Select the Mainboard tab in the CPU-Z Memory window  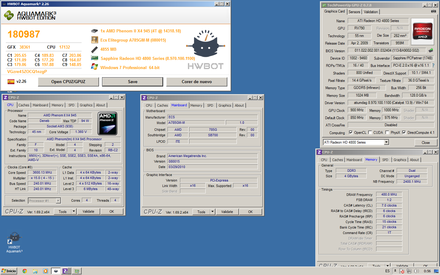354,160
